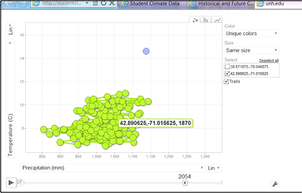Switch to line chart view icon
The height and width of the screenshot is (193, 302).
point(217,20)
